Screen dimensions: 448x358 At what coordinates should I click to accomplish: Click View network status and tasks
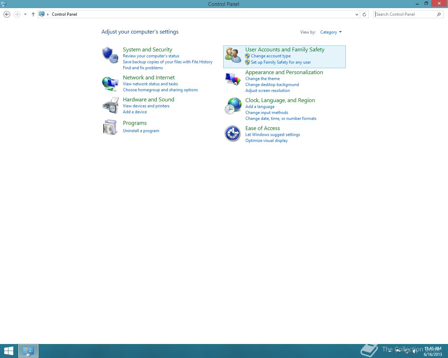click(x=150, y=84)
